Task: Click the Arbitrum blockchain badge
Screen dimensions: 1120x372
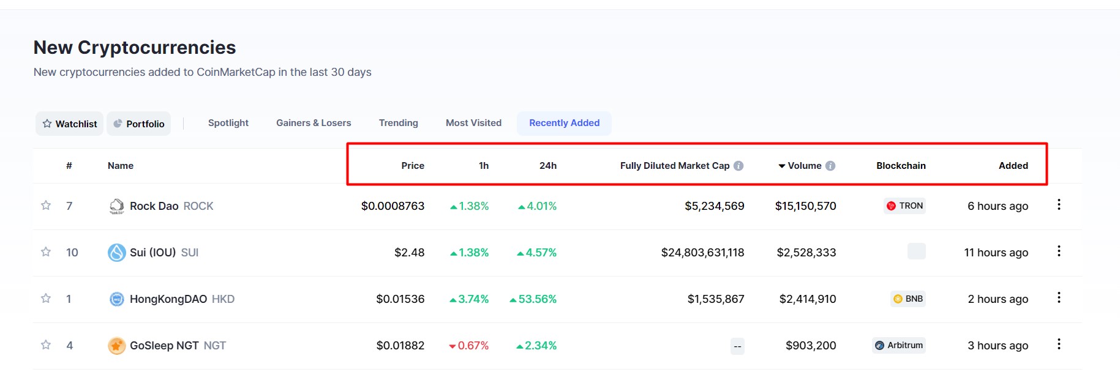Action: pos(899,345)
